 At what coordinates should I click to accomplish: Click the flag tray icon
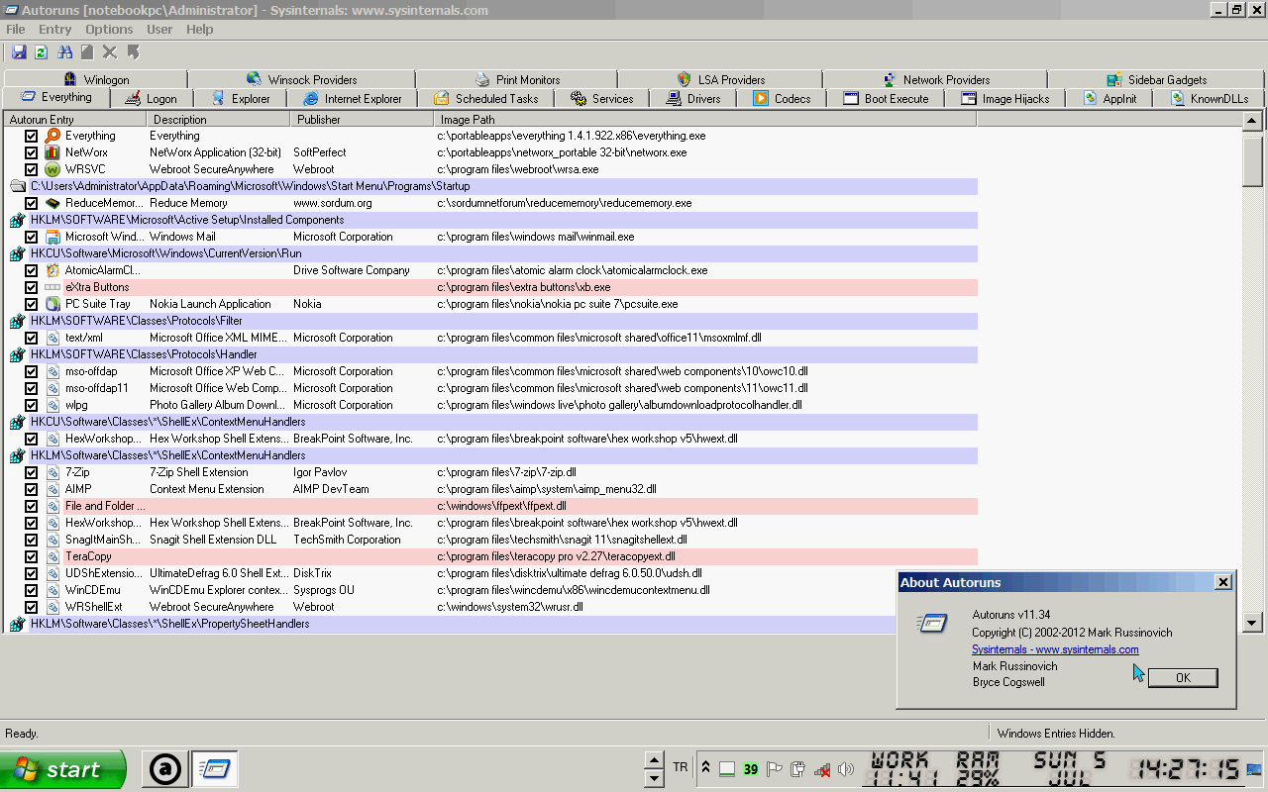click(x=775, y=769)
